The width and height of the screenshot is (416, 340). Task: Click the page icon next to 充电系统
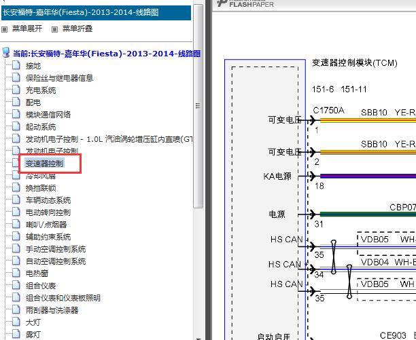point(16,90)
